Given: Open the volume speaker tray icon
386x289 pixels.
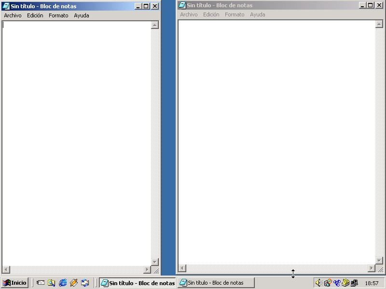Looking at the screenshot, I should pos(318,283).
